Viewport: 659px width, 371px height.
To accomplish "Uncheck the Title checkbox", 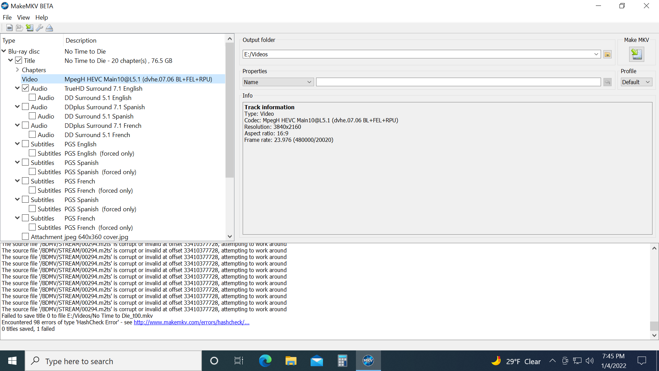I will (x=19, y=60).
